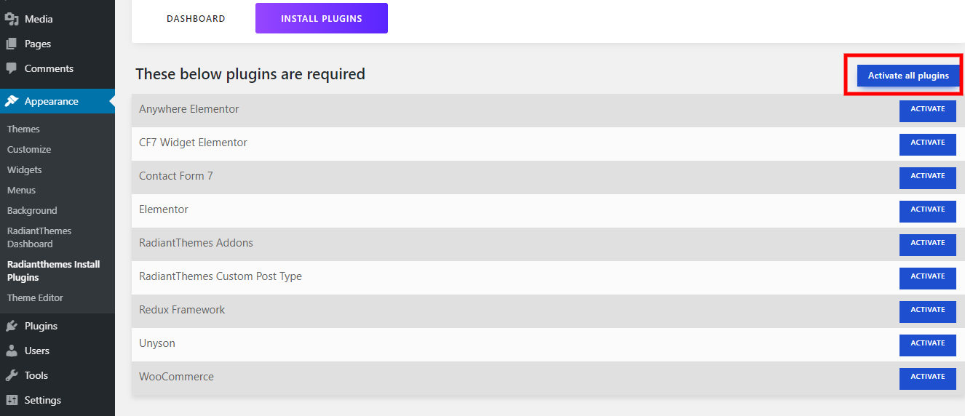Click the Users person icon
This screenshot has height=416, width=965.
(12, 351)
